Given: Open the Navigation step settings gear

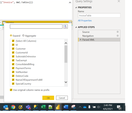Looking at the screenshot, I should [118, 36].
